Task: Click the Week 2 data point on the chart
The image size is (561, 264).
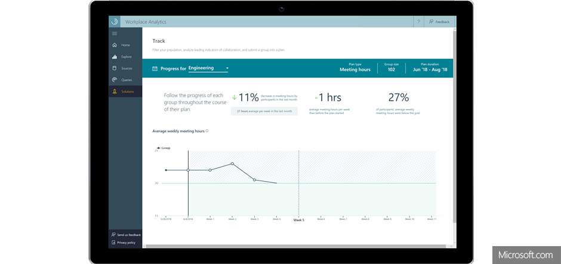Action: [x=232, y=163]
